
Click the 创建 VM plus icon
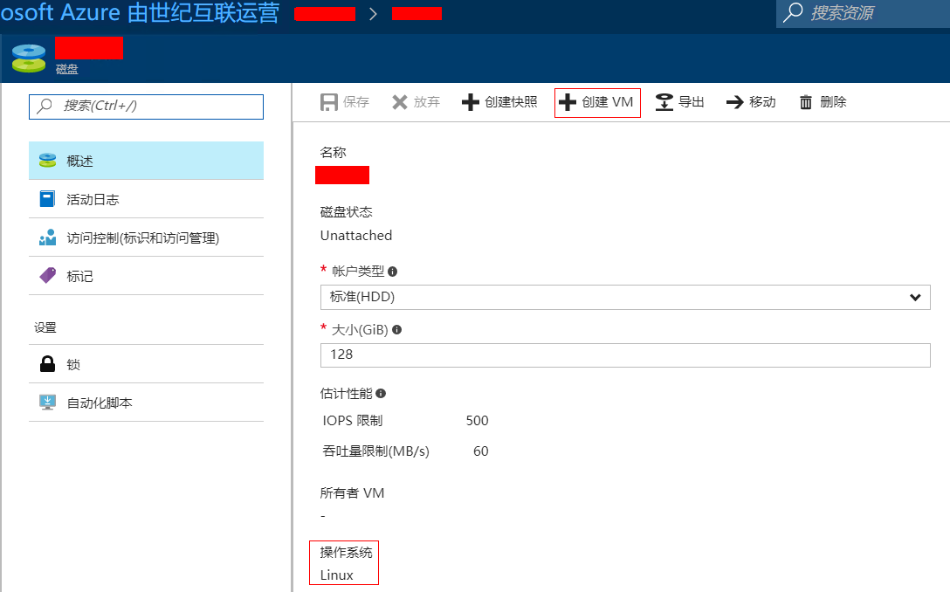tap(568, 102)
